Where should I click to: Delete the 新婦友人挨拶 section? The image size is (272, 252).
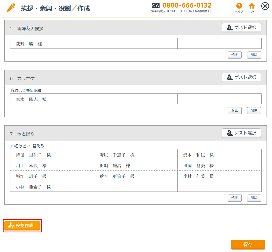(254, 55)
